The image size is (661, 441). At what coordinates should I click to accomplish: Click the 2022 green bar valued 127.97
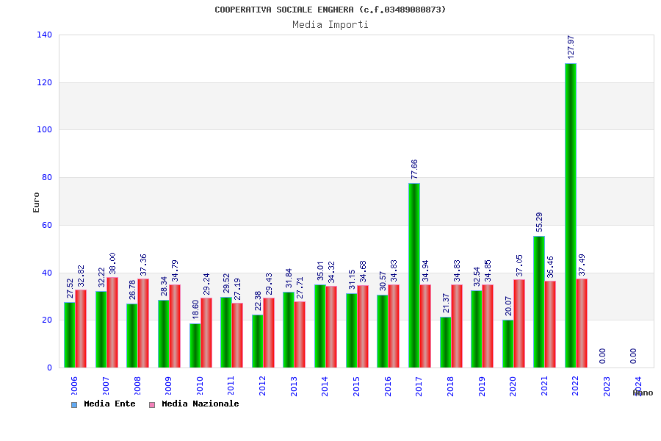pos(571,215)
